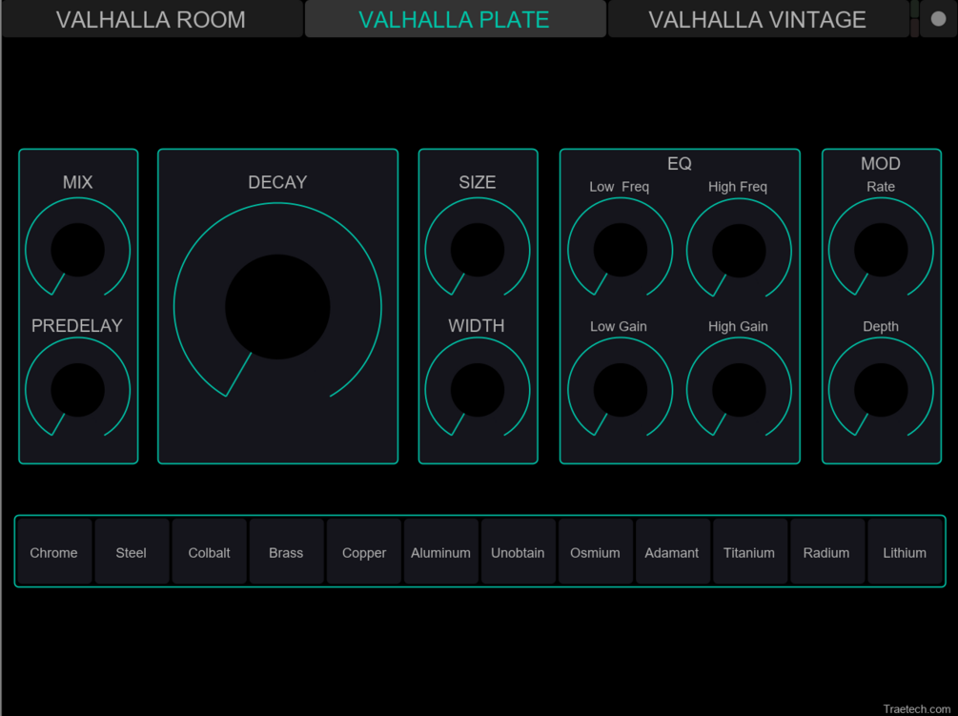Select the Steel plate preset
Viewport: 958px width, 716px height.
coord(132,552)
